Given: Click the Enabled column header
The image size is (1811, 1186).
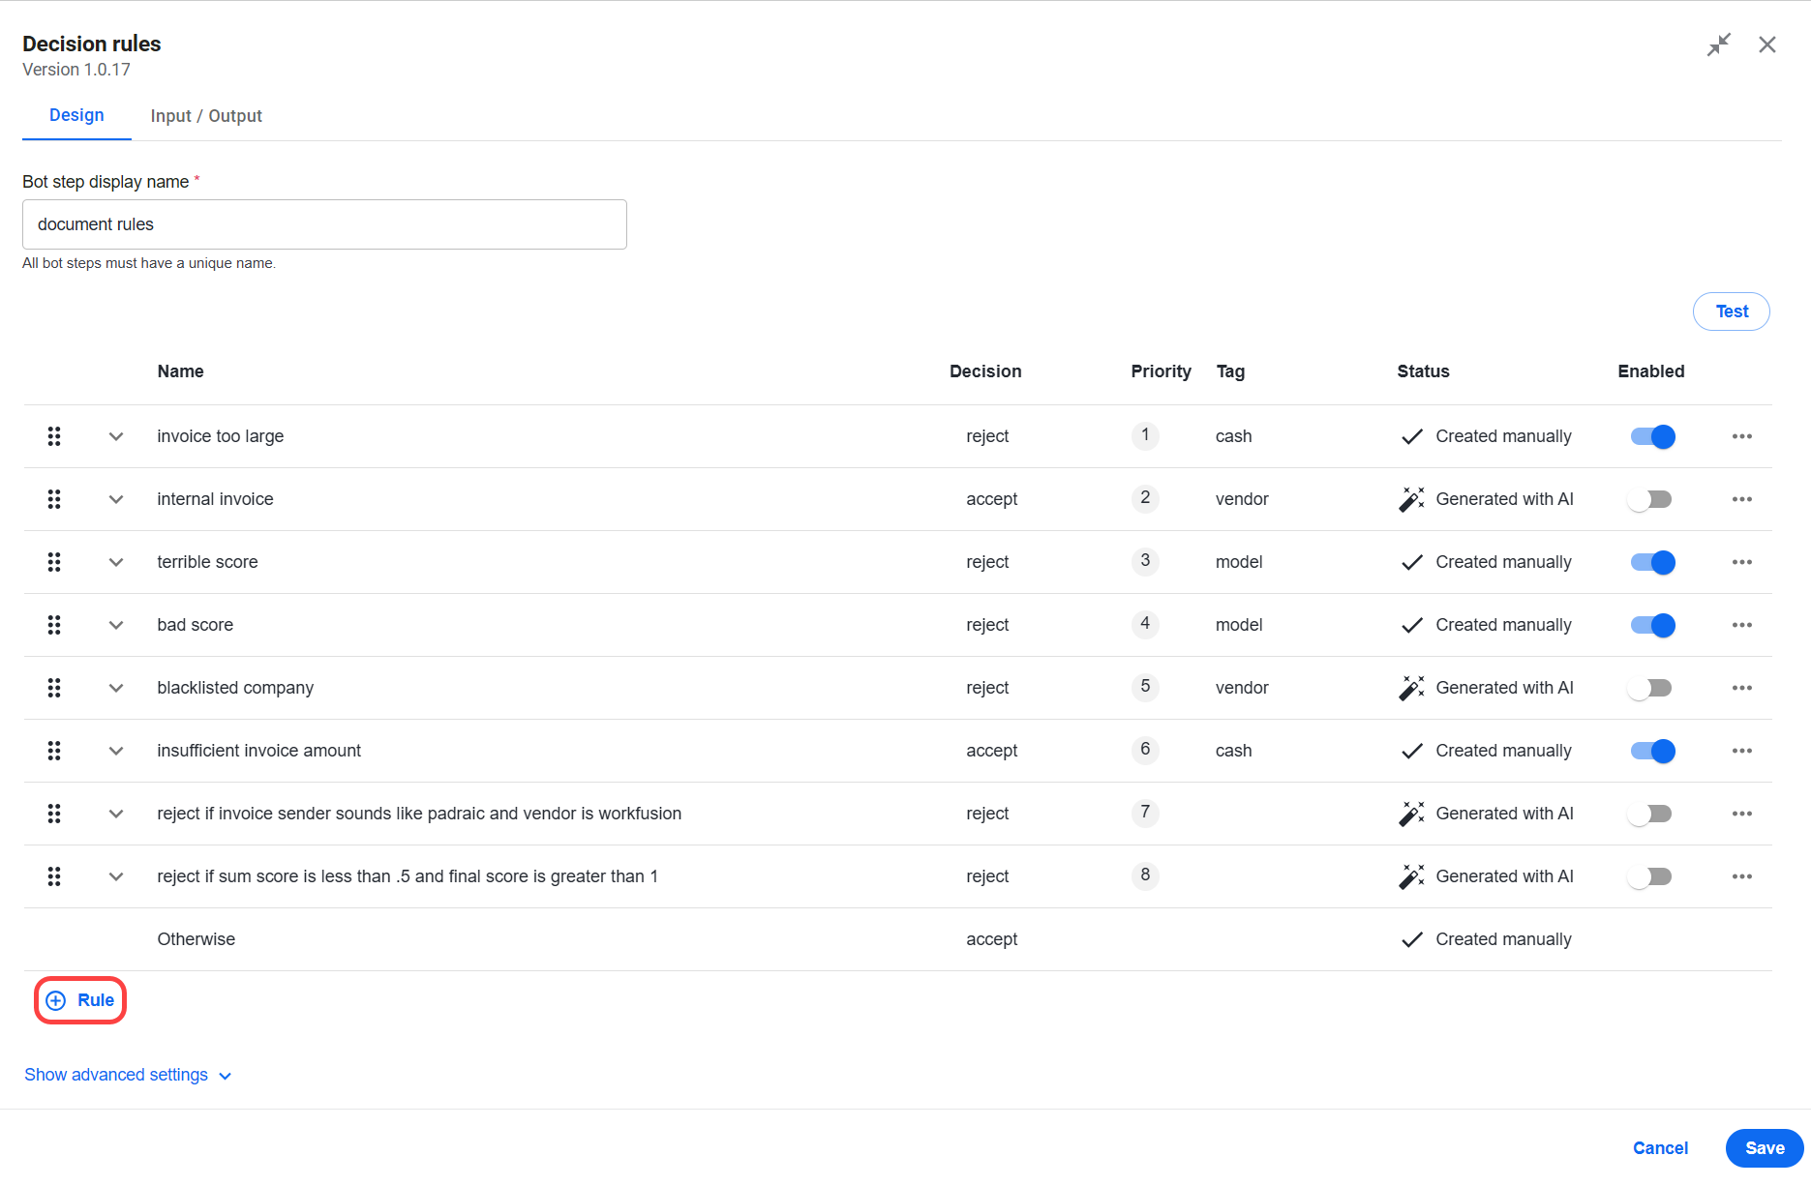Looking at the screenshot, I should tap(1651, 371).
